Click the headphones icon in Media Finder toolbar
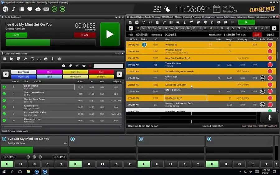The height and width of the screenshot is (175, 280). [39, 59]
